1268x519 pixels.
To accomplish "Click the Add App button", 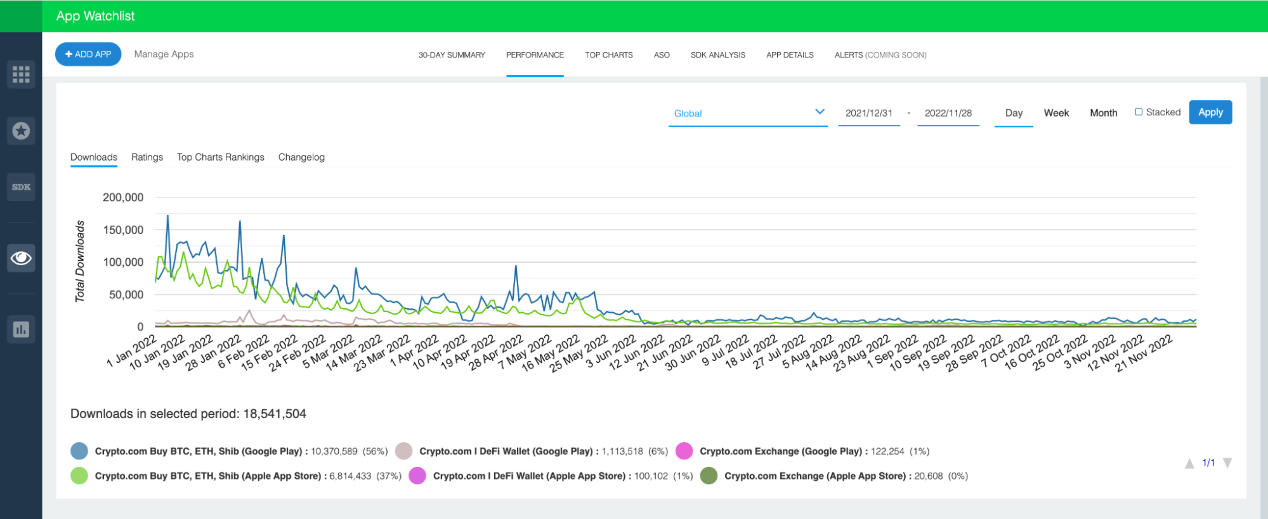I will 88,55.
